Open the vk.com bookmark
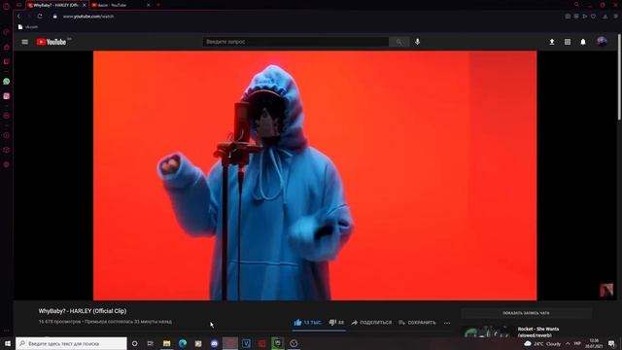Screen dimensions: 622x350 (28, 27)
